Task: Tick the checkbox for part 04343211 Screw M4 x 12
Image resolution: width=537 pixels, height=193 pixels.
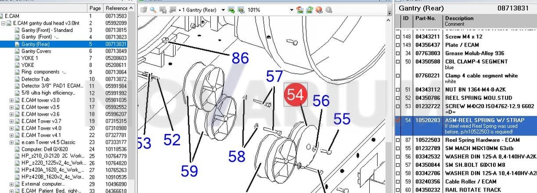Action: 398,37
